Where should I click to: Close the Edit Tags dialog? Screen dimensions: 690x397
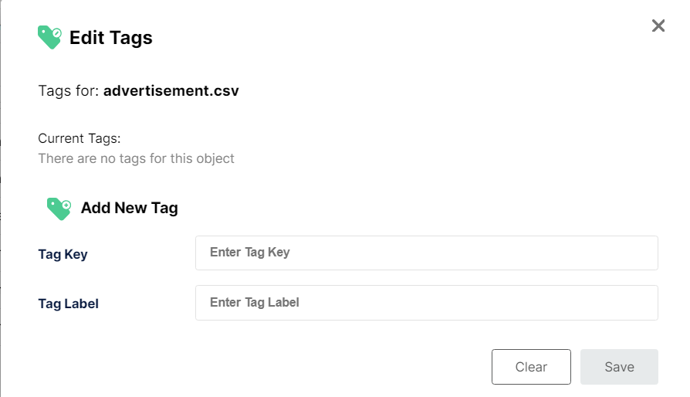pos(658,25)
